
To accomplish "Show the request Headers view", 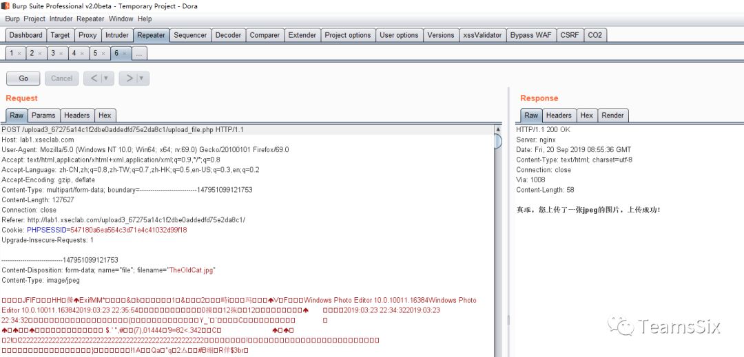I will (77, 115).
